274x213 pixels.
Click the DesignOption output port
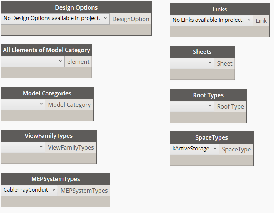[131, 19]
